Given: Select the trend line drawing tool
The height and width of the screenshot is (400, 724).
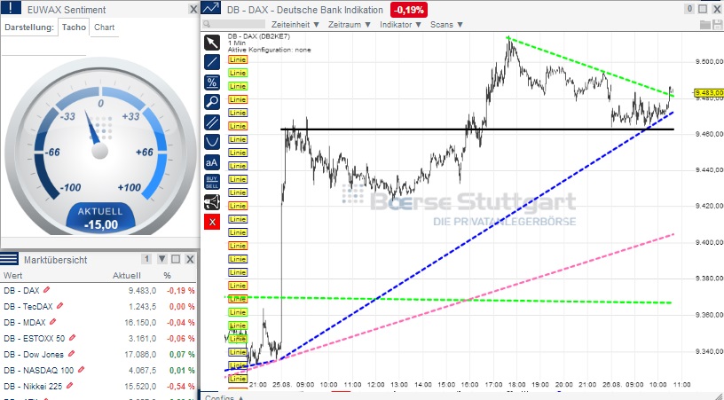Looking at the screenshot, I should (212, 62).
